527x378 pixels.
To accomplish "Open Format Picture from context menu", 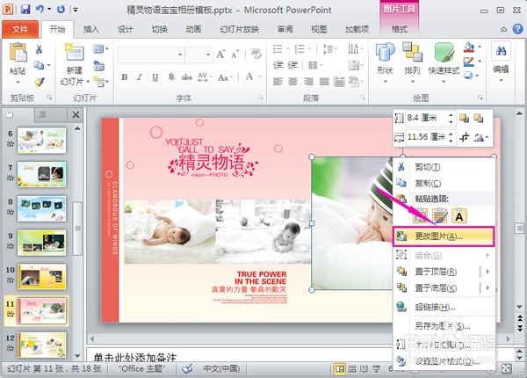I will [x=444, y=361].
